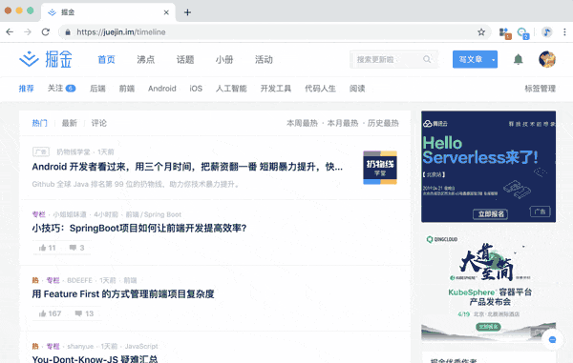Viewport: 573px width, 363px height.
Task: Open the user profile avatar
Action: 547,59
